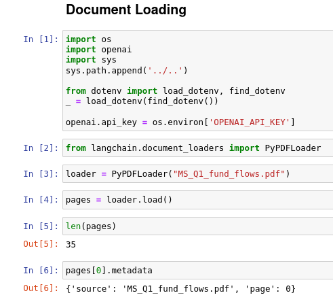Click the Out[5] prompt label

(41, 244)
